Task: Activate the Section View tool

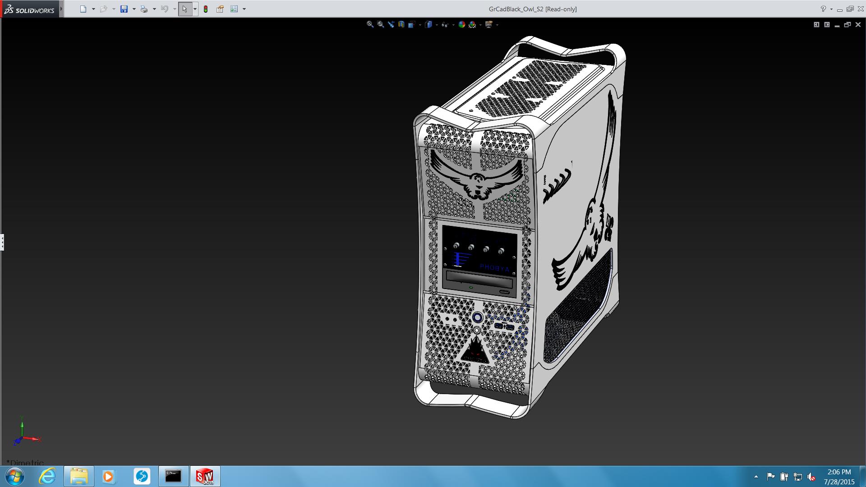Action: 401,24
